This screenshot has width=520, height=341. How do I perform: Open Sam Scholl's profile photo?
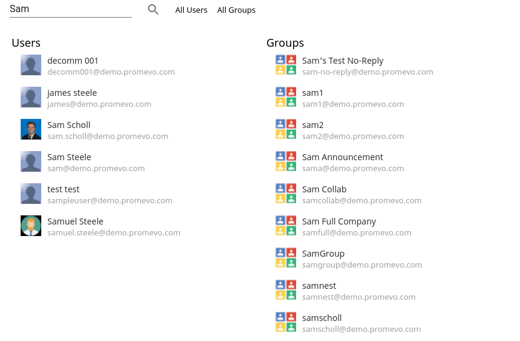coord(31,129)
